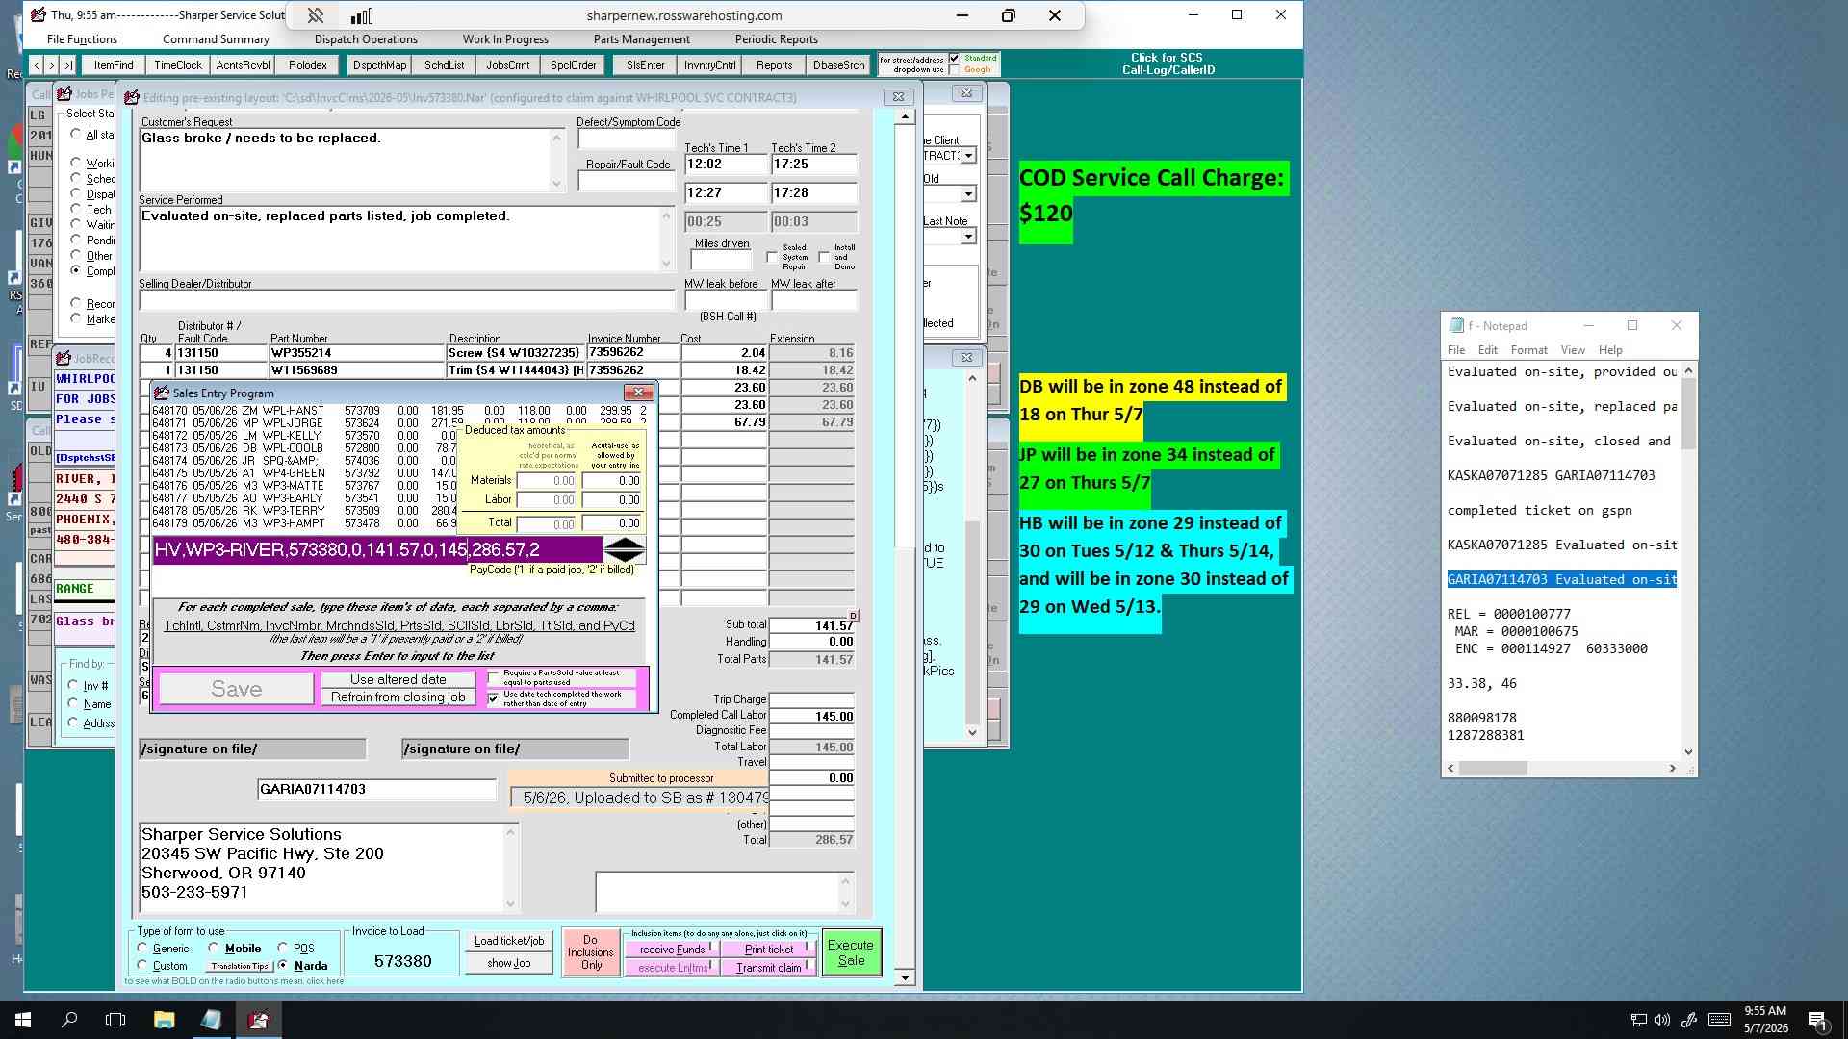Open the Parts Management menu
This screenshot has width=1848, height=1039.
[641, 39]
